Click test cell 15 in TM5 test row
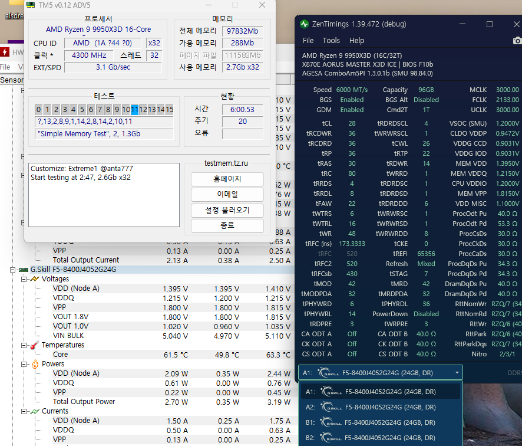The height and width of the screenshot is (446, 522). [x=170, y=109]
